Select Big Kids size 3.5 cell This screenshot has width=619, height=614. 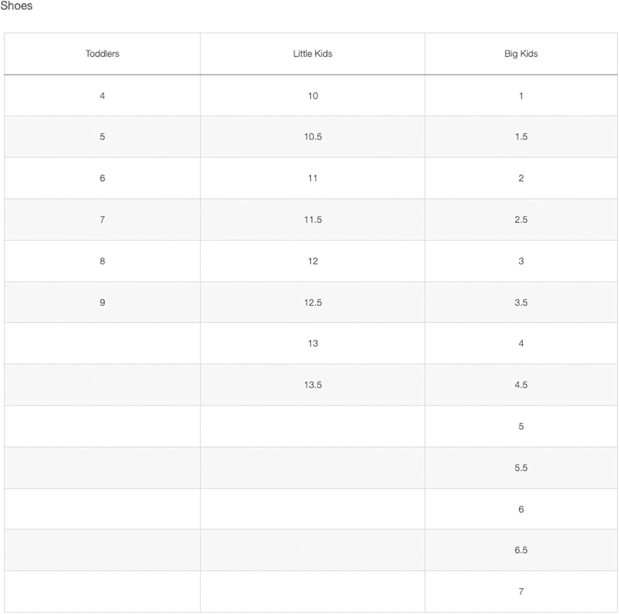pyautogui.click(x=521, y=302)
